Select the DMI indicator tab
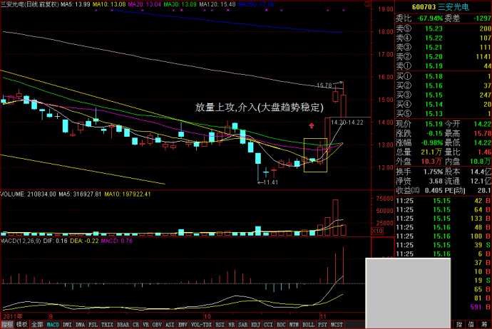 [x=67, y=325]
